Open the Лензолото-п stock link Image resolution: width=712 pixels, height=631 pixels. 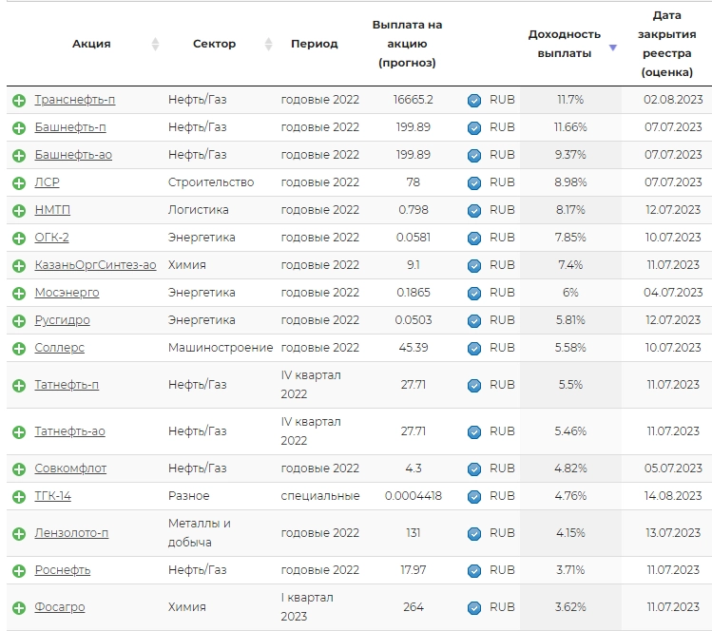71,533
